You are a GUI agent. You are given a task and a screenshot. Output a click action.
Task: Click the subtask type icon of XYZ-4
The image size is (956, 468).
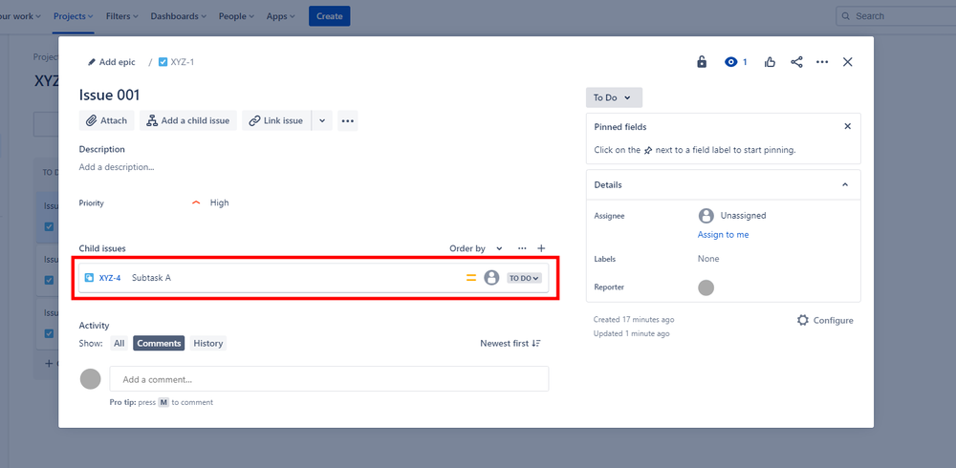pos(89,278)
